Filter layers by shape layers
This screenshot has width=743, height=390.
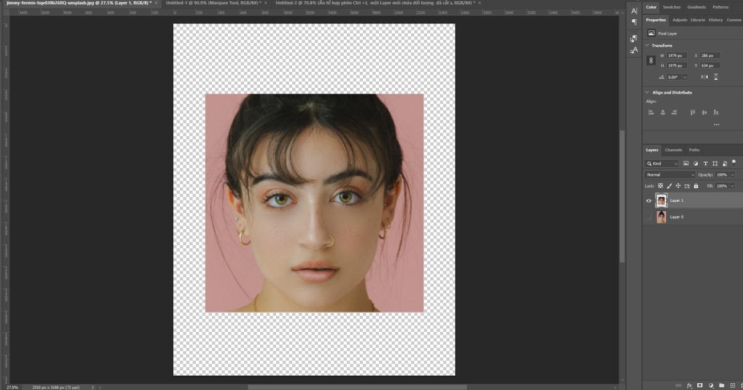point(715,163)
